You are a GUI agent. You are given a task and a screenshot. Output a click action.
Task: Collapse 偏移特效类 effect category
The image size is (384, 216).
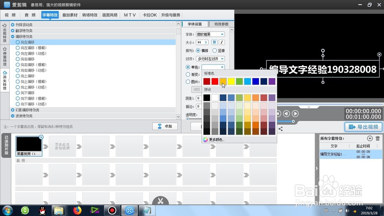pos(13,37)
